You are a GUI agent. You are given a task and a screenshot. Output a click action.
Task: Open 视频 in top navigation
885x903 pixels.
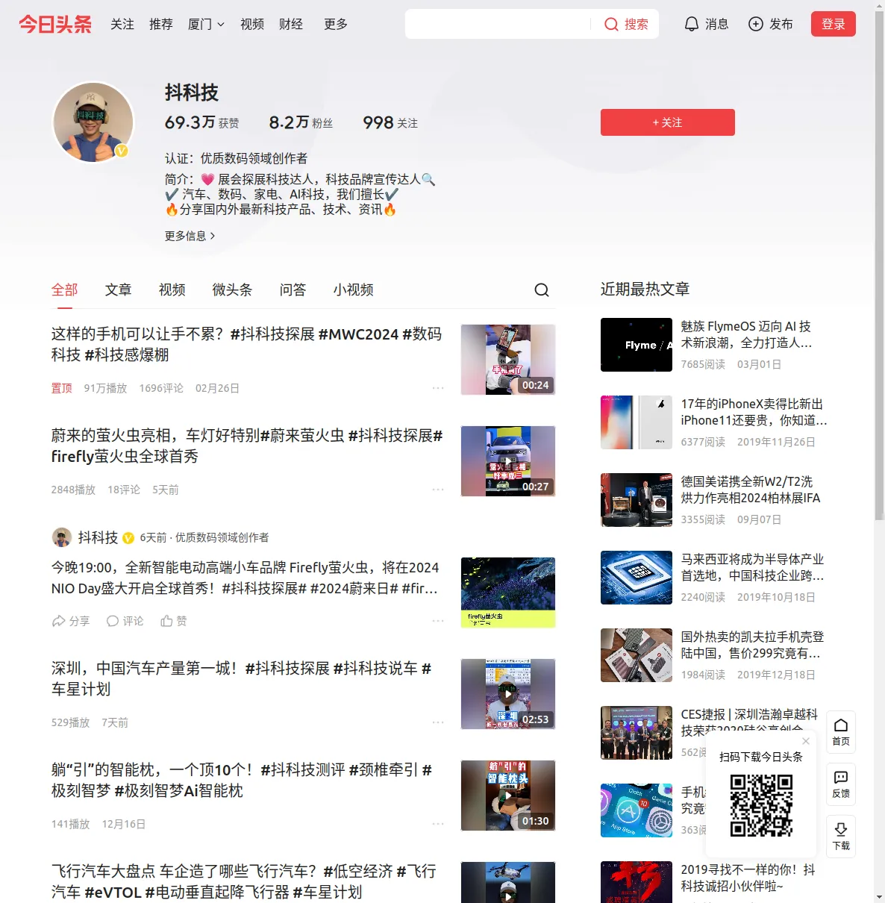[252, 24]
